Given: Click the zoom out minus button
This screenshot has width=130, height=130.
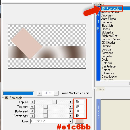Looking at the screenshot, I should point(56,93).
